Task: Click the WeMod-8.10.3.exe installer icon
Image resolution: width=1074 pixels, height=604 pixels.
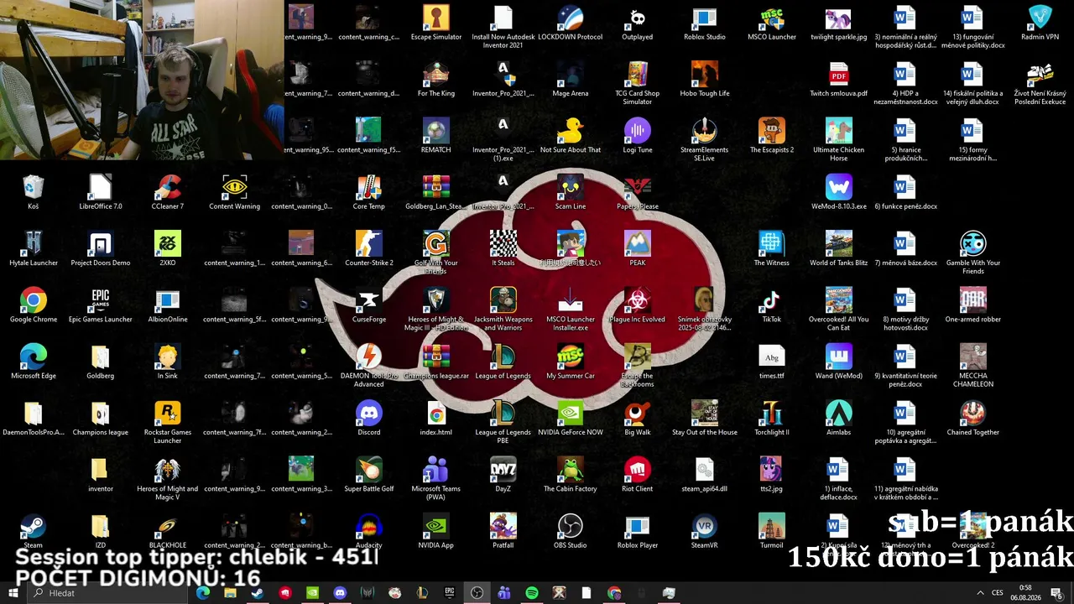Action: (x=839, y=187)
